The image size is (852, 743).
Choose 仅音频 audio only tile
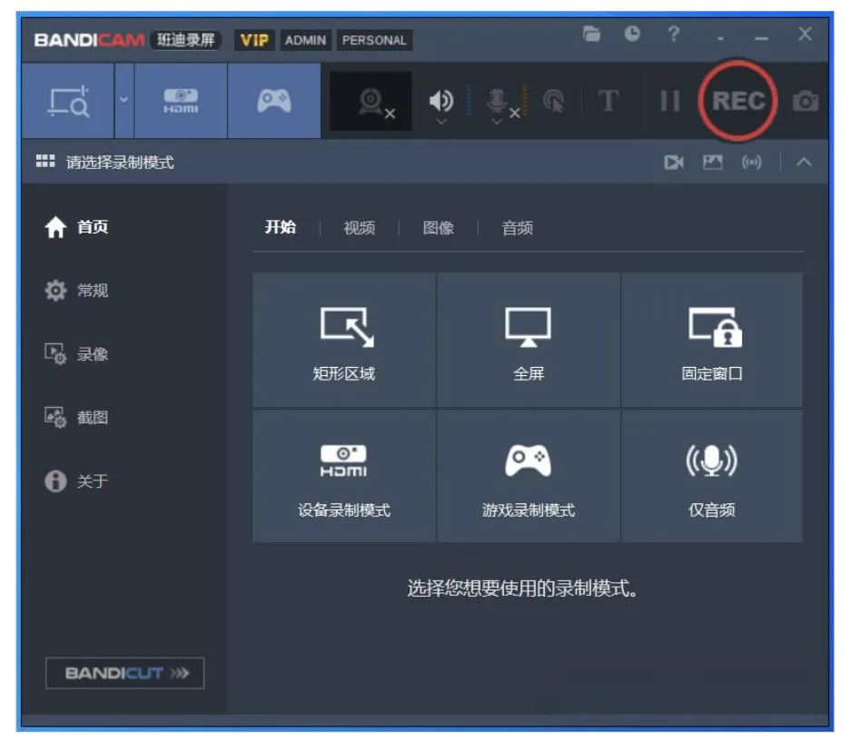point(712,476)
